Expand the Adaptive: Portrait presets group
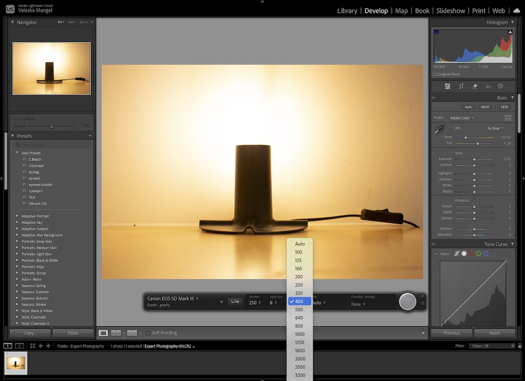 click(17, 216)
